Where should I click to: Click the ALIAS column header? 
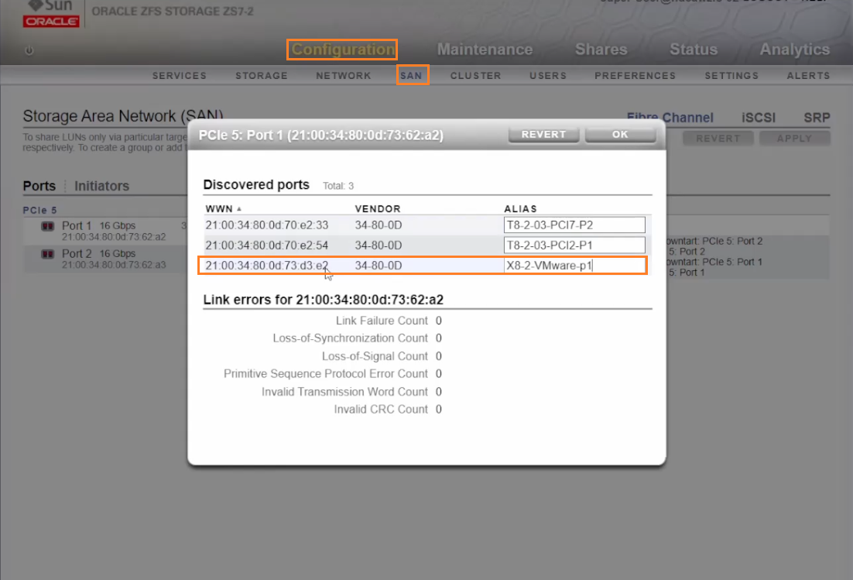521,209
